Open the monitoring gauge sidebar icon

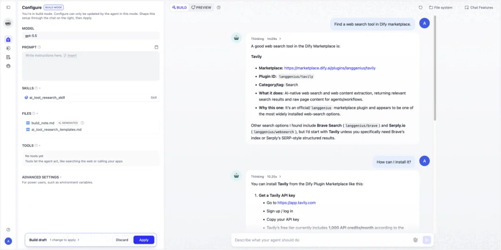click(x=8, y=66)
